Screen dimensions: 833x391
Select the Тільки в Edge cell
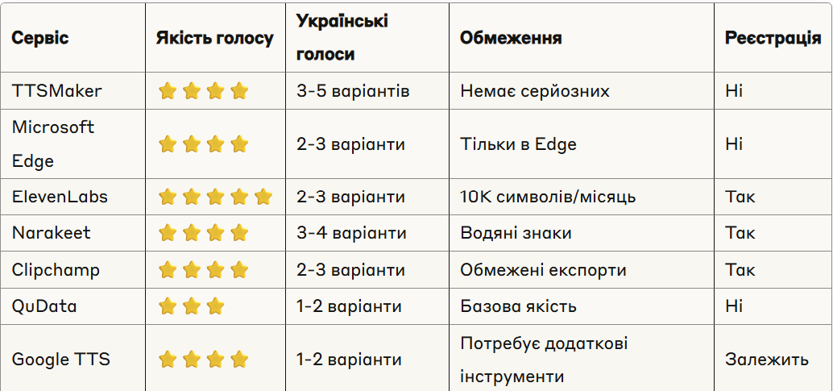point(519,144)
